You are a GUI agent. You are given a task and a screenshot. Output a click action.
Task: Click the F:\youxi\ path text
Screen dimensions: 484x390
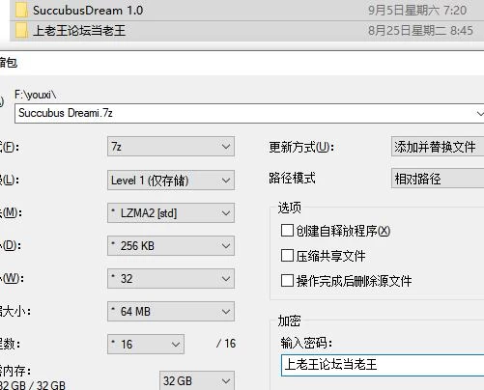point(36,95)
